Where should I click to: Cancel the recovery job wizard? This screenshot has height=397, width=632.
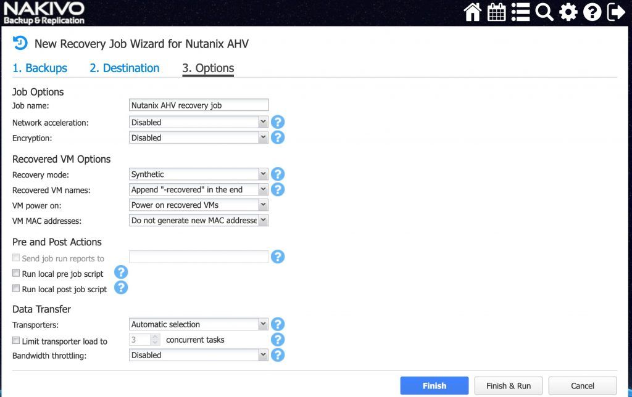click(583, 386)
